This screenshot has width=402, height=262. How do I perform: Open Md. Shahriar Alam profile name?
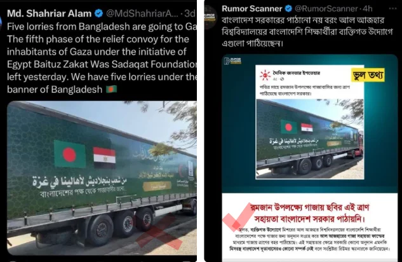point(50,13)
